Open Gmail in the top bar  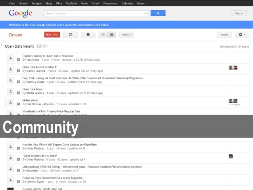(x=96, y=4)
